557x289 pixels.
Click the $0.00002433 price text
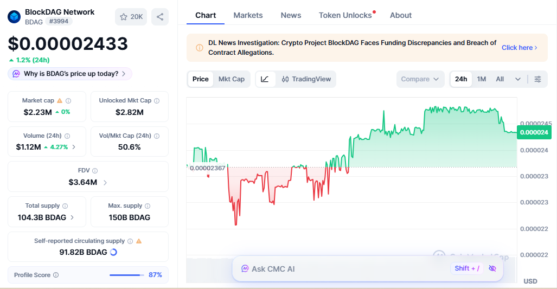click(68, 44)
